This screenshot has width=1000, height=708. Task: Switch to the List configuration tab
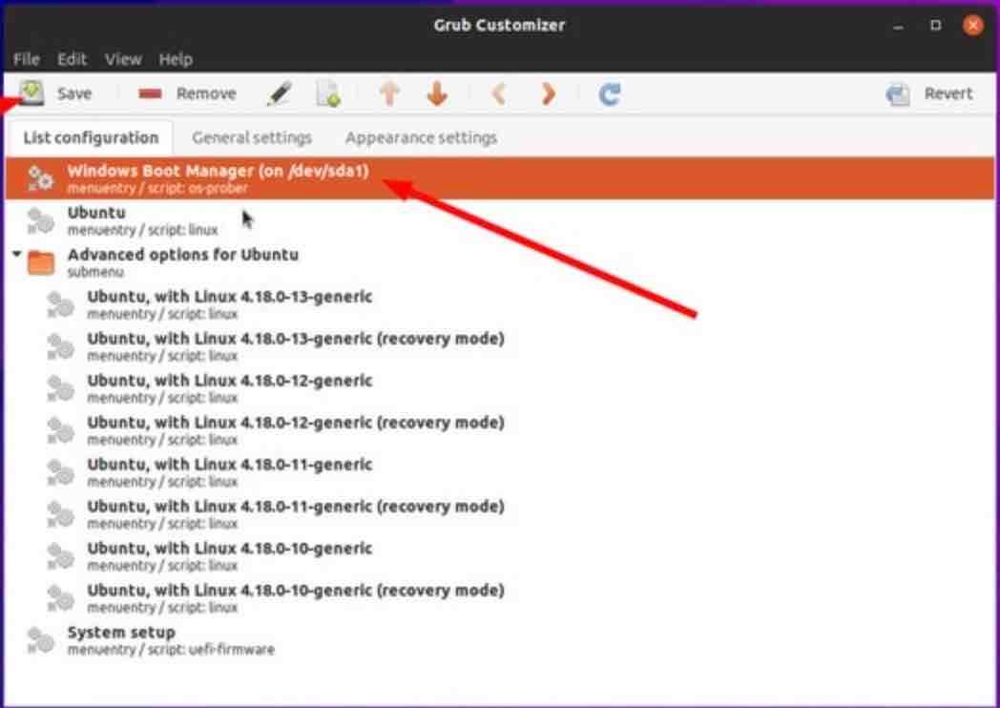click(91, 137)
